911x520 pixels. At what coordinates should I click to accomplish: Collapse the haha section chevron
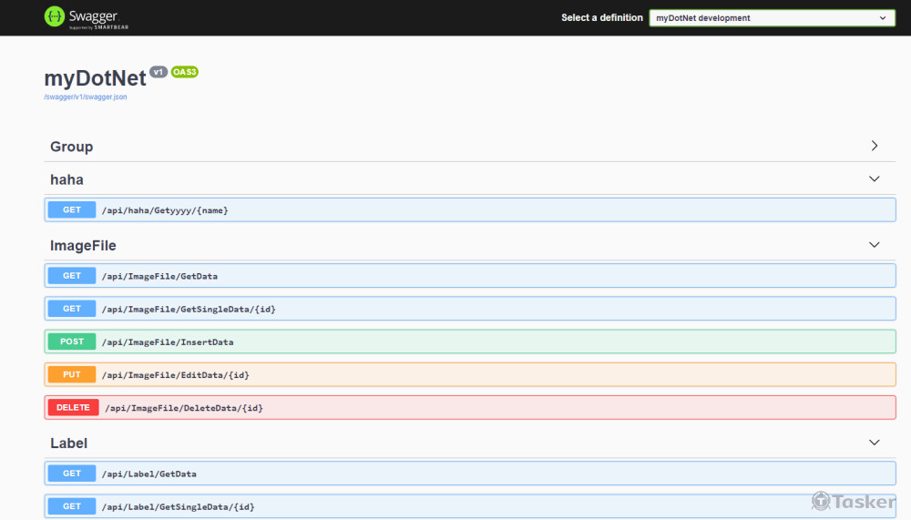(x=874, y=179)
